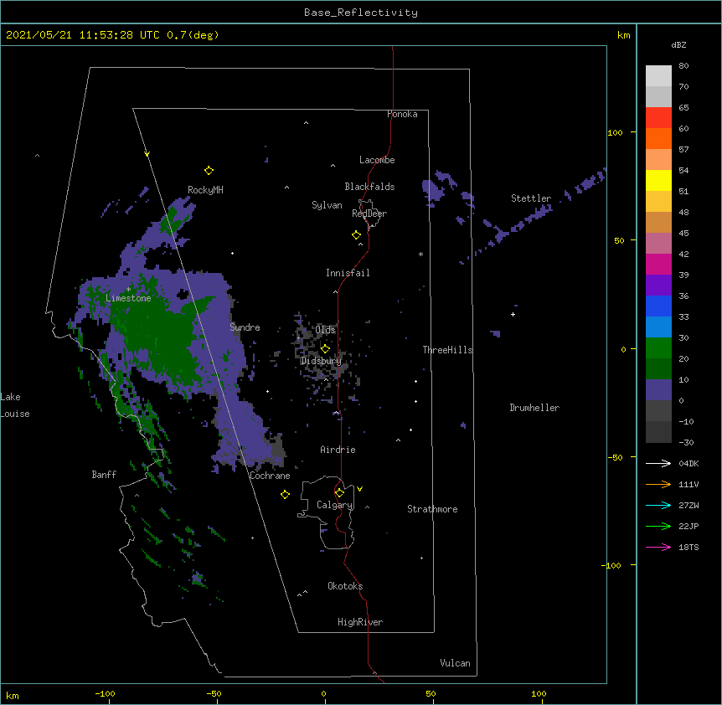Select the Cochrane label
The image size is (722, 705).
coord(270,476)
